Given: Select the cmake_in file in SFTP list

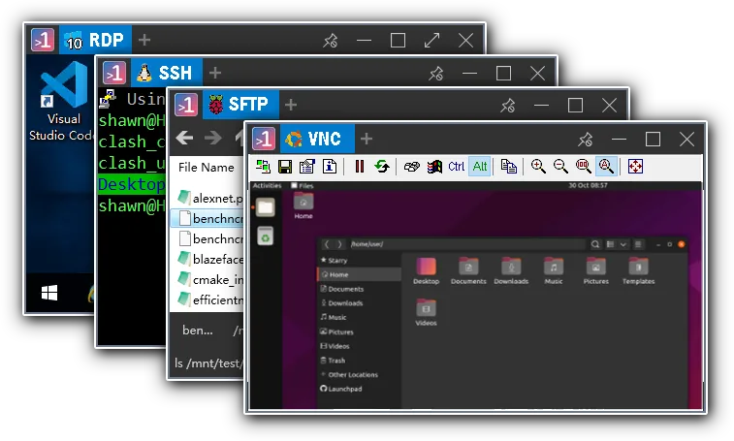Looking at the screenshot, I should point(210,279).
